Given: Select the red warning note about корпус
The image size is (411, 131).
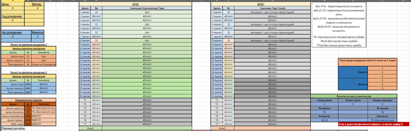Looking at the screenshot, I should pos(371,124).
